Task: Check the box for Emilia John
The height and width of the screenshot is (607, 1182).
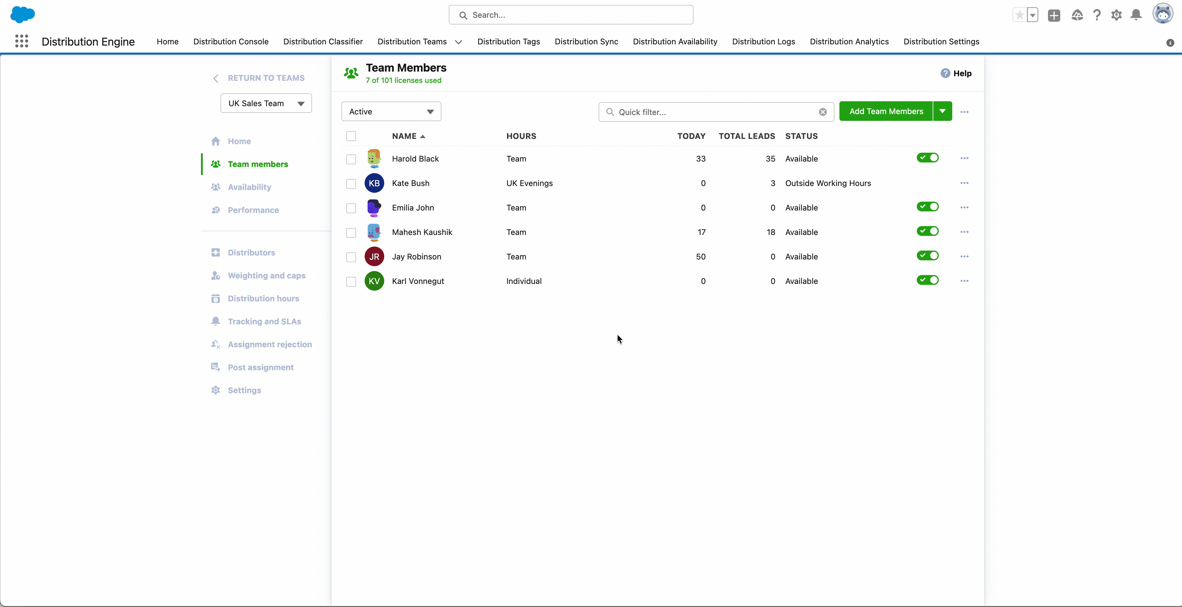Action: coord(351,208)
